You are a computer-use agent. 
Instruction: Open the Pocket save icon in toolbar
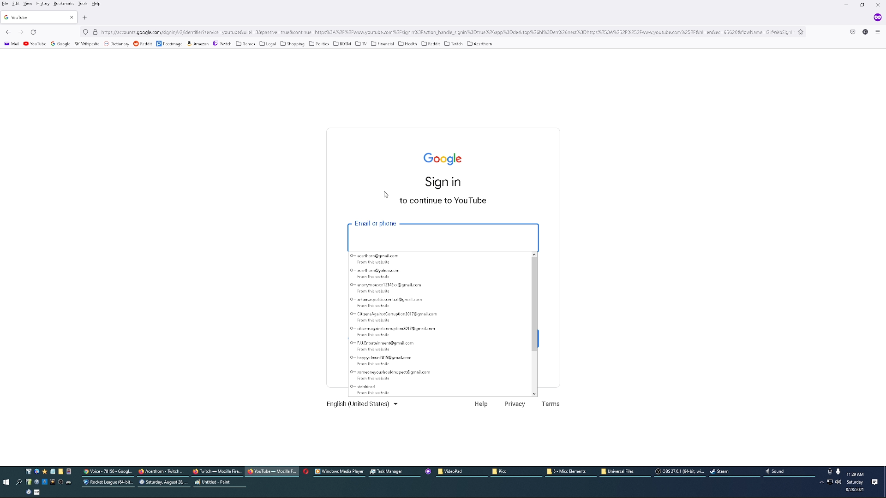pyautogui.click(x=853, y=32)
